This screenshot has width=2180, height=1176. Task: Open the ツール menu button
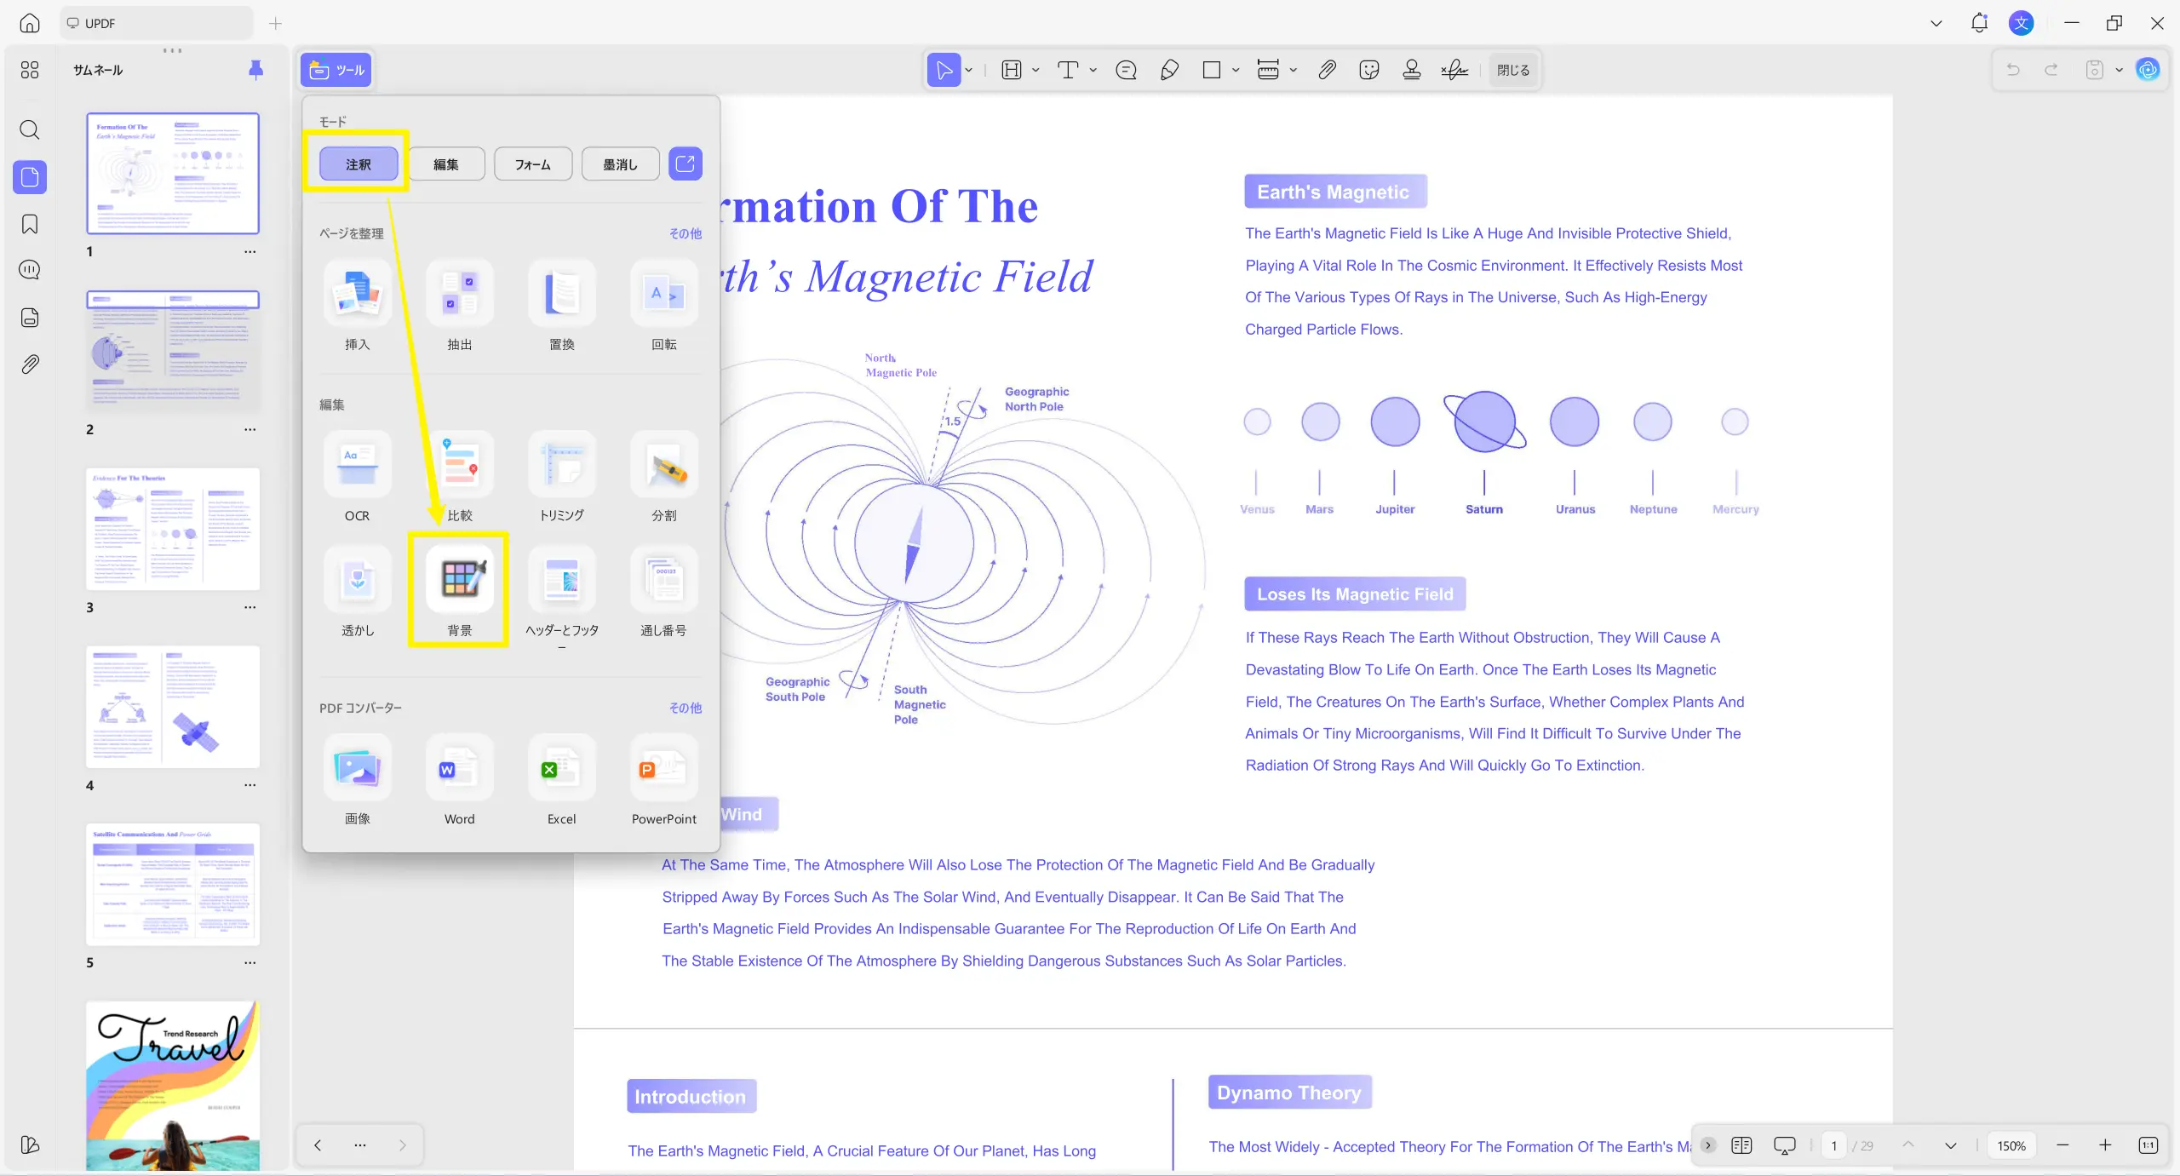point(336,70)
